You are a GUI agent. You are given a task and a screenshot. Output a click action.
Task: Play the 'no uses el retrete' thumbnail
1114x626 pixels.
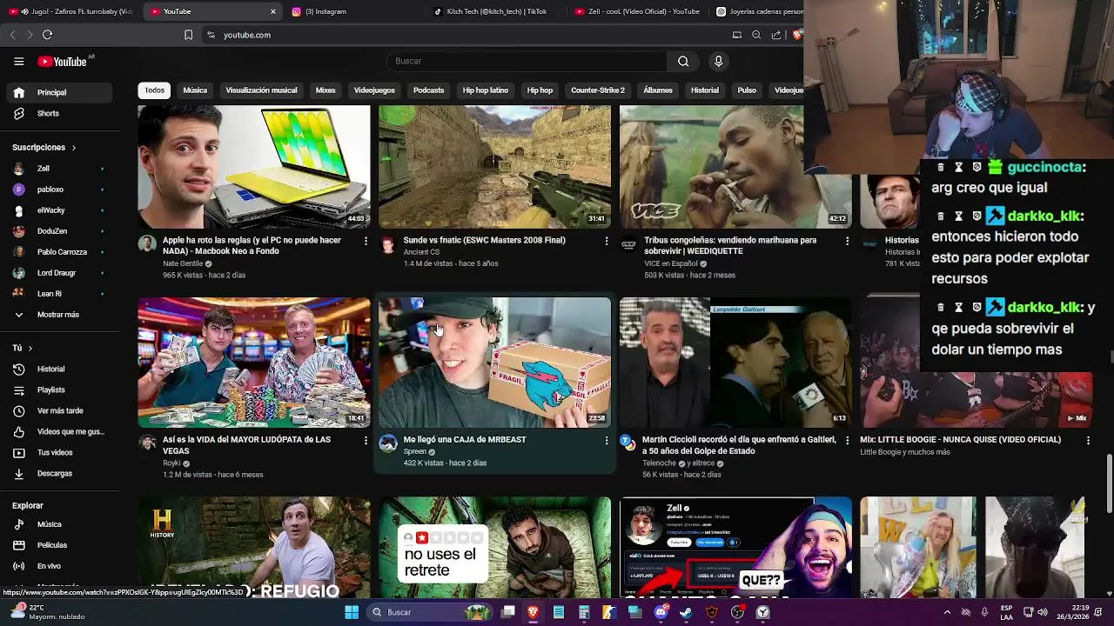[494, 548]
